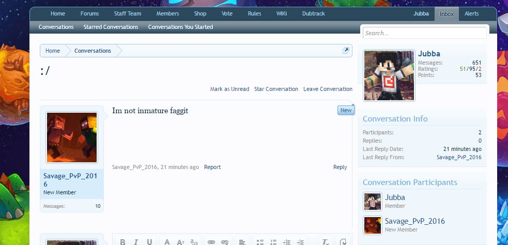The height and width of the screenshot is (245, 508).
Task: Click the '21 minutes ago' message timestamp
Action: pyautogui.click(x=180, y=167)
